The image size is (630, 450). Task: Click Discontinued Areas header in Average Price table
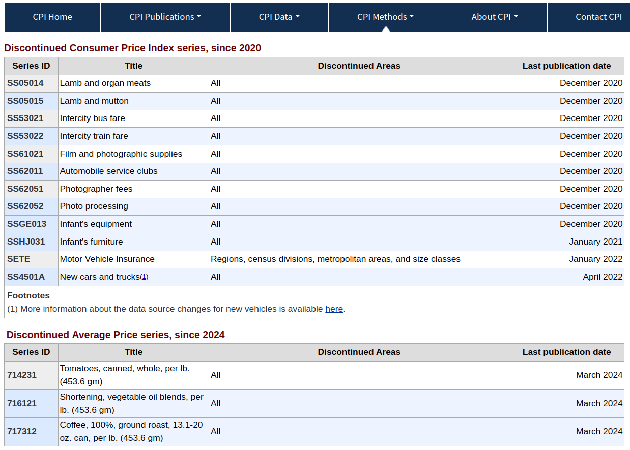tap(359, 352)
